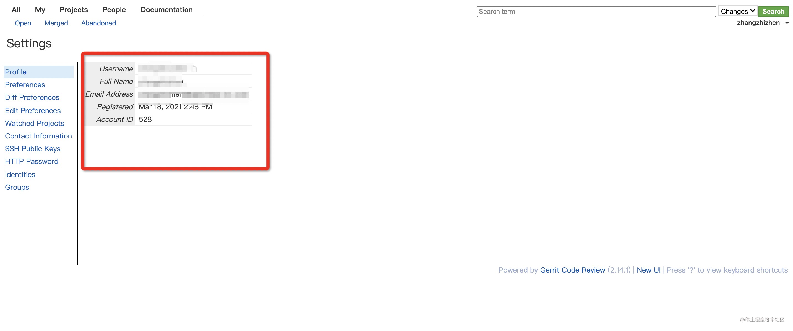Switch to the My menu

coord(40,10)
